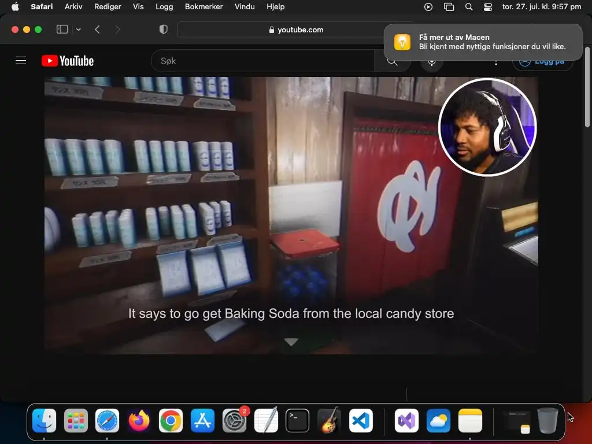Open System Settings with badge in Dock
Screen dimensions: 592x444
234,421
